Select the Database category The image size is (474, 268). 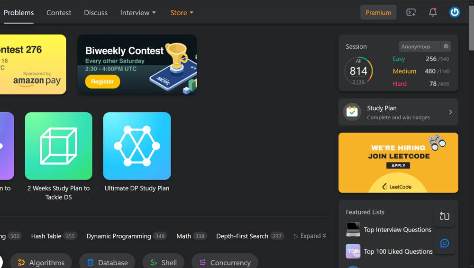click(x=107, y=262)
